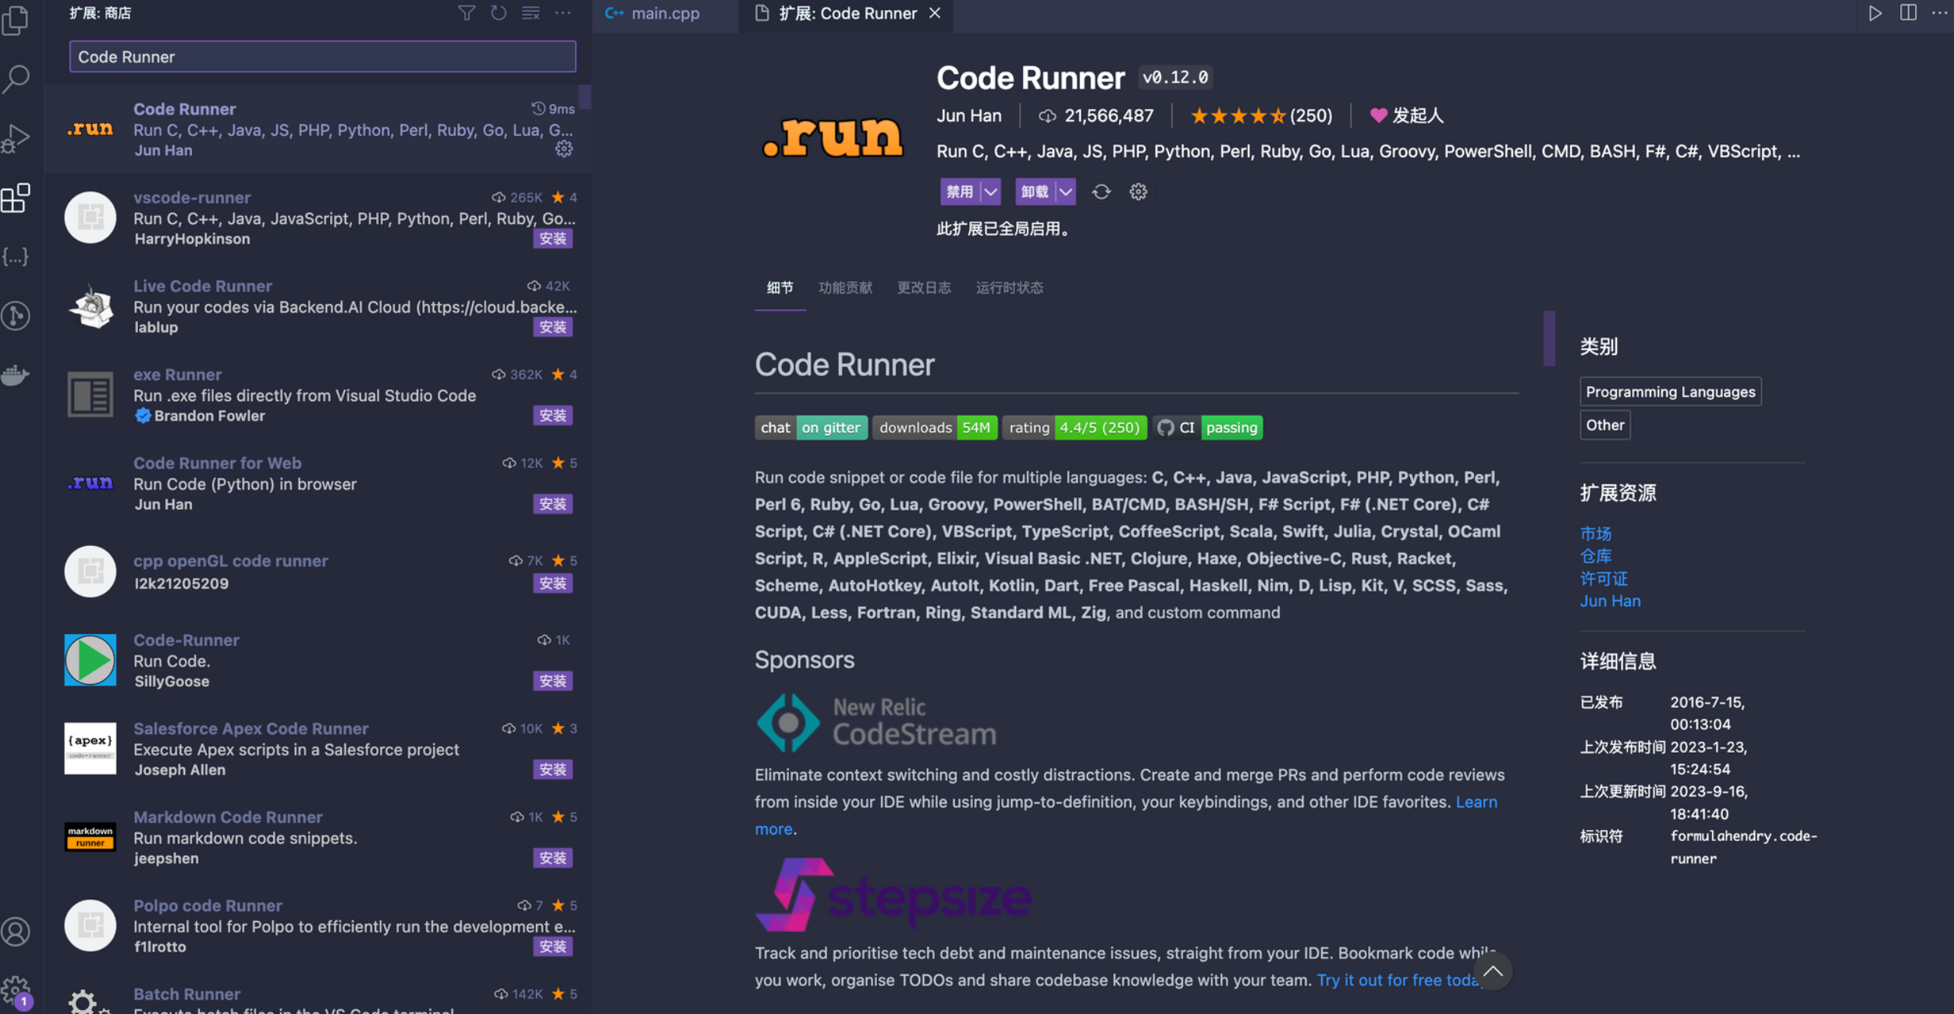The image size is (1954, 1014).
Task: Open the 仓库 repository link
Action: tap(1595, 556)
